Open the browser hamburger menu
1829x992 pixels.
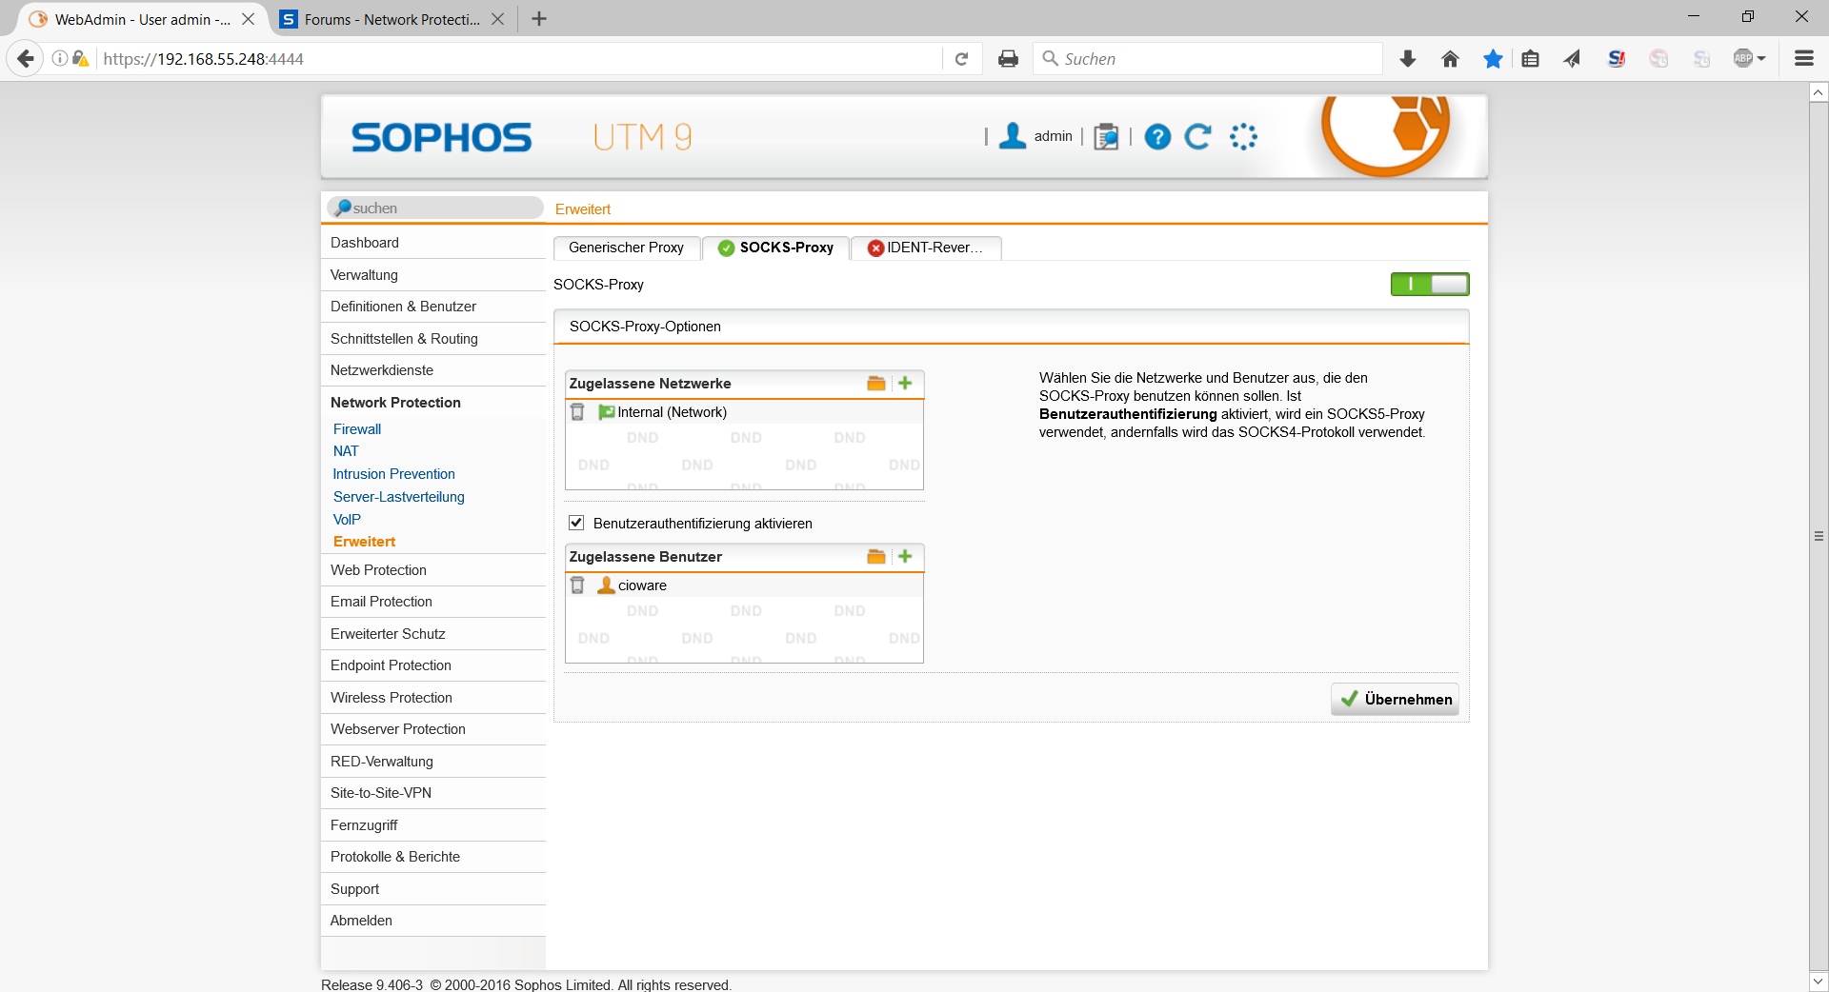pyautogui.click(x=1803, y=59)
